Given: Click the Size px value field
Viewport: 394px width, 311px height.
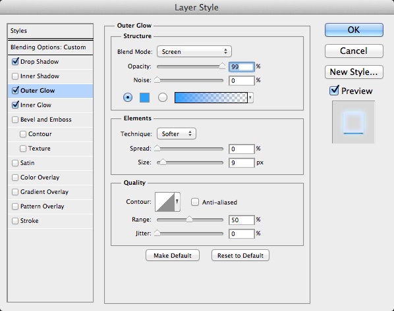Looking at the screenshot, I should tap(242, 162).
